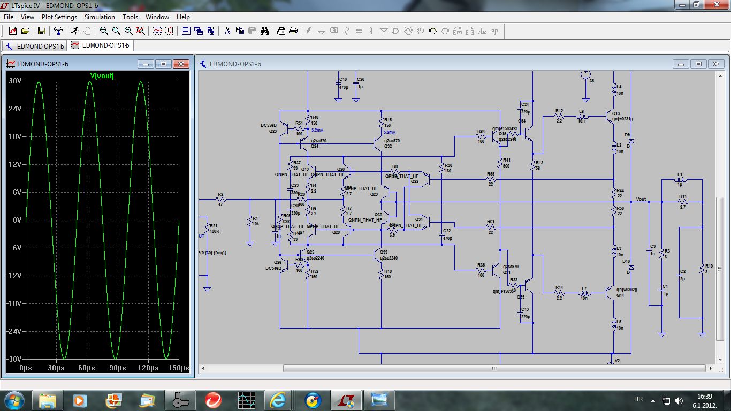731x411 pixels.
Task: Open the Plot Settings menu
Action: pyautogui.click(x=59, y=17)
